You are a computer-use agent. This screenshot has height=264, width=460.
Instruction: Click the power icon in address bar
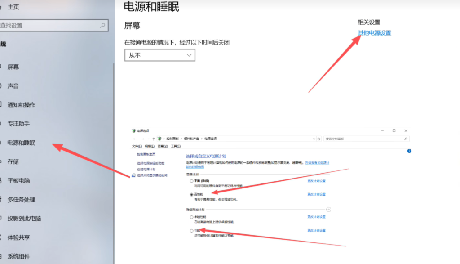tap(159, 139)
